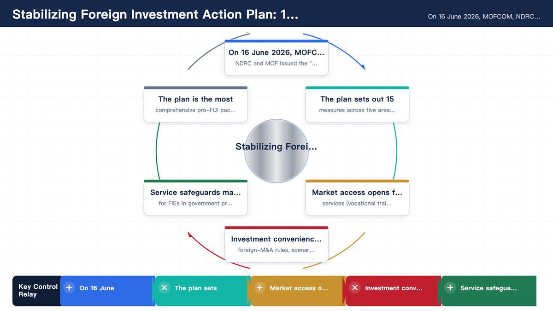Click the X icon on The plan sets

[165, 288]
